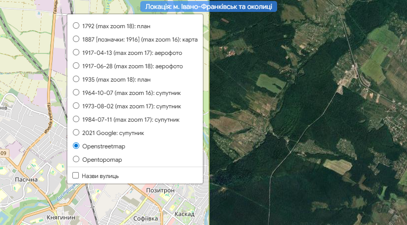Click the Позитрон label on the map
This screenshot has width=407, height=225.
tap(161, 190)
